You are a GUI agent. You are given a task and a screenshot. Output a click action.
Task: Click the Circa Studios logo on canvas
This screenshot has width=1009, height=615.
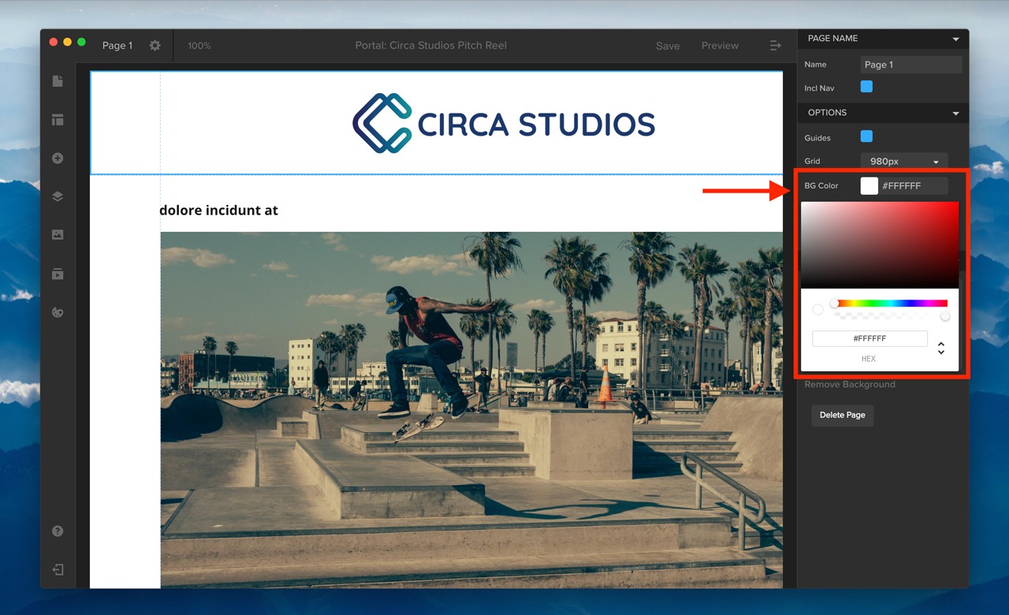[x=503, y=123]
